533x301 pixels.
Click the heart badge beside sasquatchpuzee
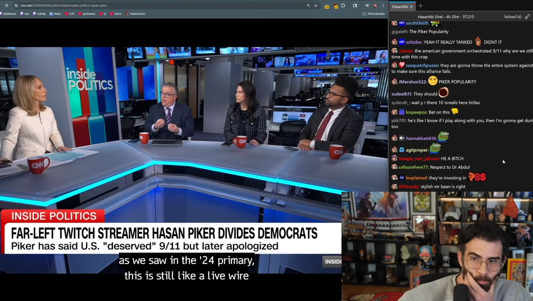pos(402,65)
